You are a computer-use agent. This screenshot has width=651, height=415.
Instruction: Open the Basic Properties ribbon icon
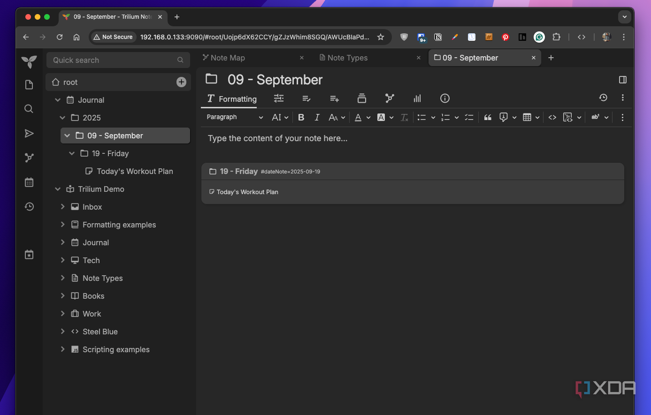click(279, 98)
